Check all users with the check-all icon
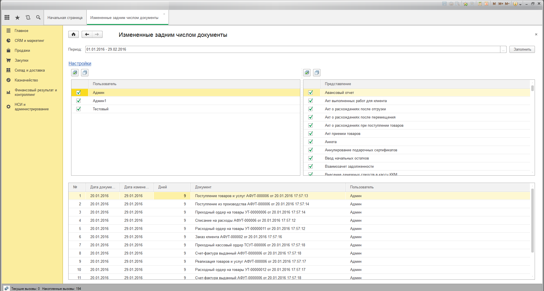This screenshot has width=544, height=291. [x=75, y=73]
